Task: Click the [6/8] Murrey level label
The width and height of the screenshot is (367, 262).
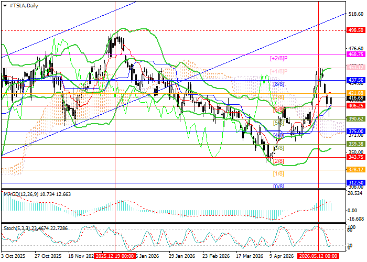Action: (278, 110)
